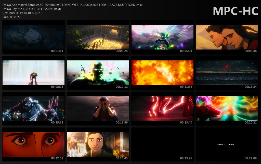Click the Dosya Adı file name text
261x164 pixels.
72,5
